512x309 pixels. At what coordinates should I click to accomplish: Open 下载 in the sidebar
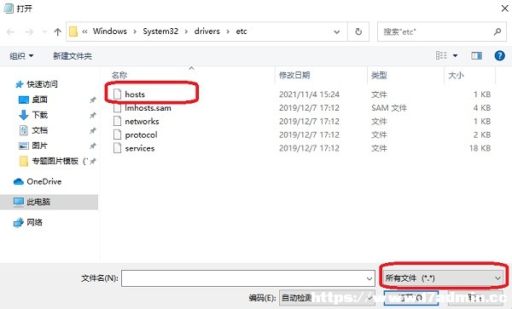[x=40, y=115]
